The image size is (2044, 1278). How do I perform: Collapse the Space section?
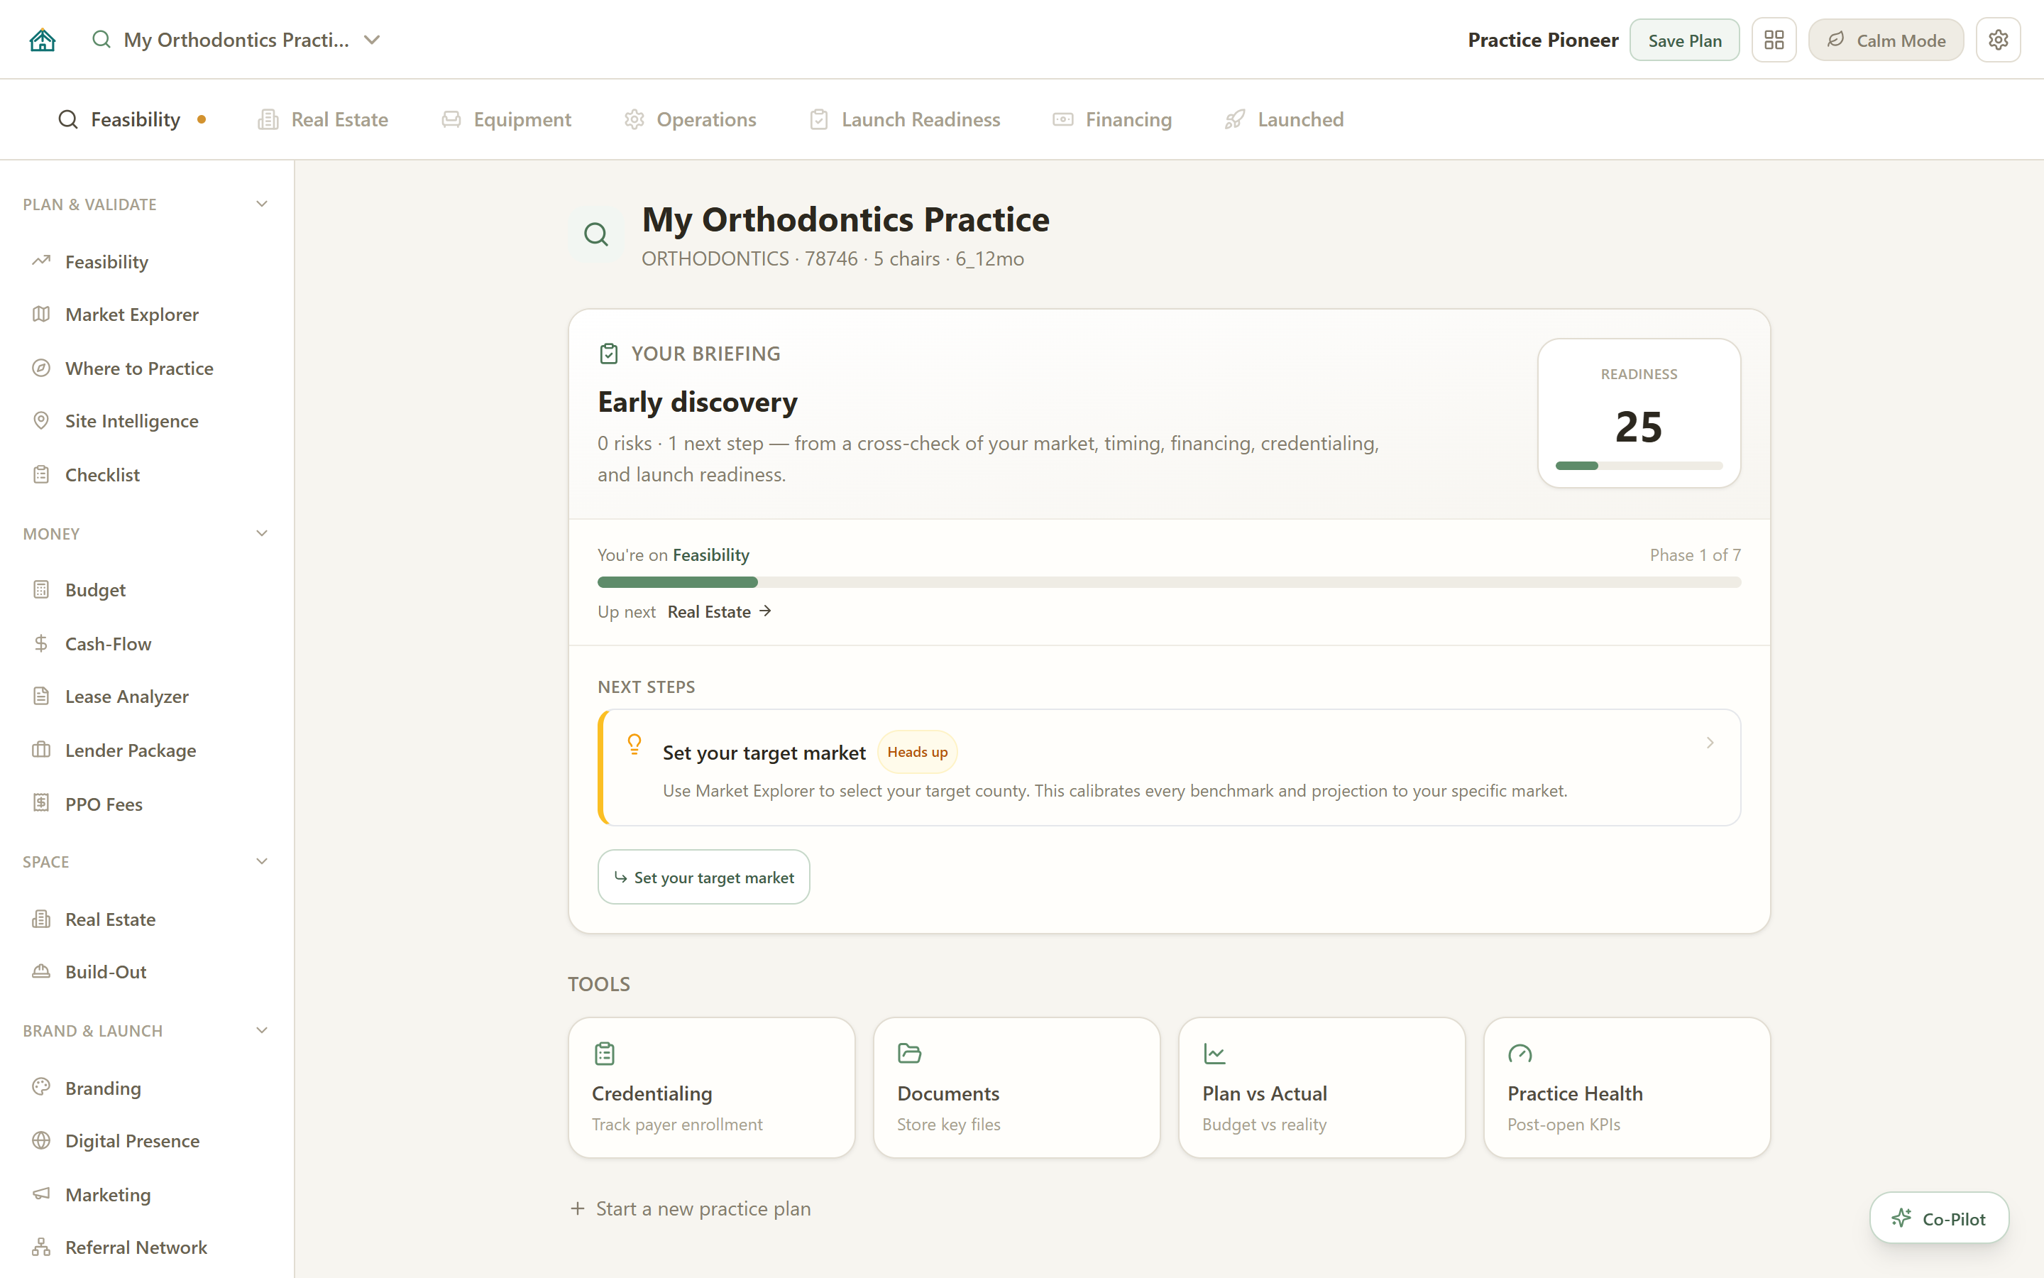click(262, 861)
